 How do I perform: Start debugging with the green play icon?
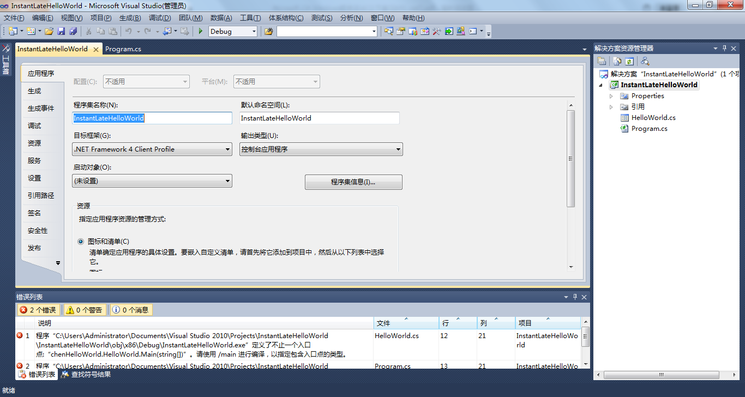click(201, 31)
